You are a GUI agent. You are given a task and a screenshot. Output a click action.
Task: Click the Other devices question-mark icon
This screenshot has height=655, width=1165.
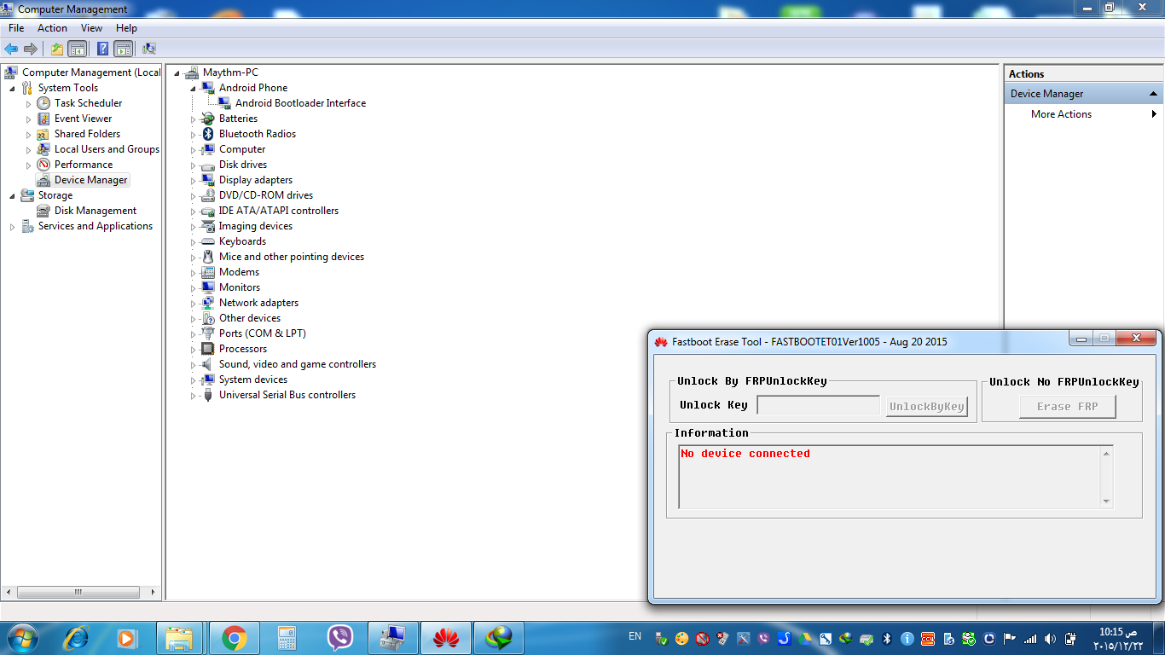(x=207, y=318)
